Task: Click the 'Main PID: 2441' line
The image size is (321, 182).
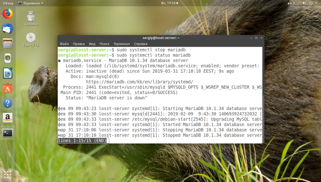Action: coord(119,93)
